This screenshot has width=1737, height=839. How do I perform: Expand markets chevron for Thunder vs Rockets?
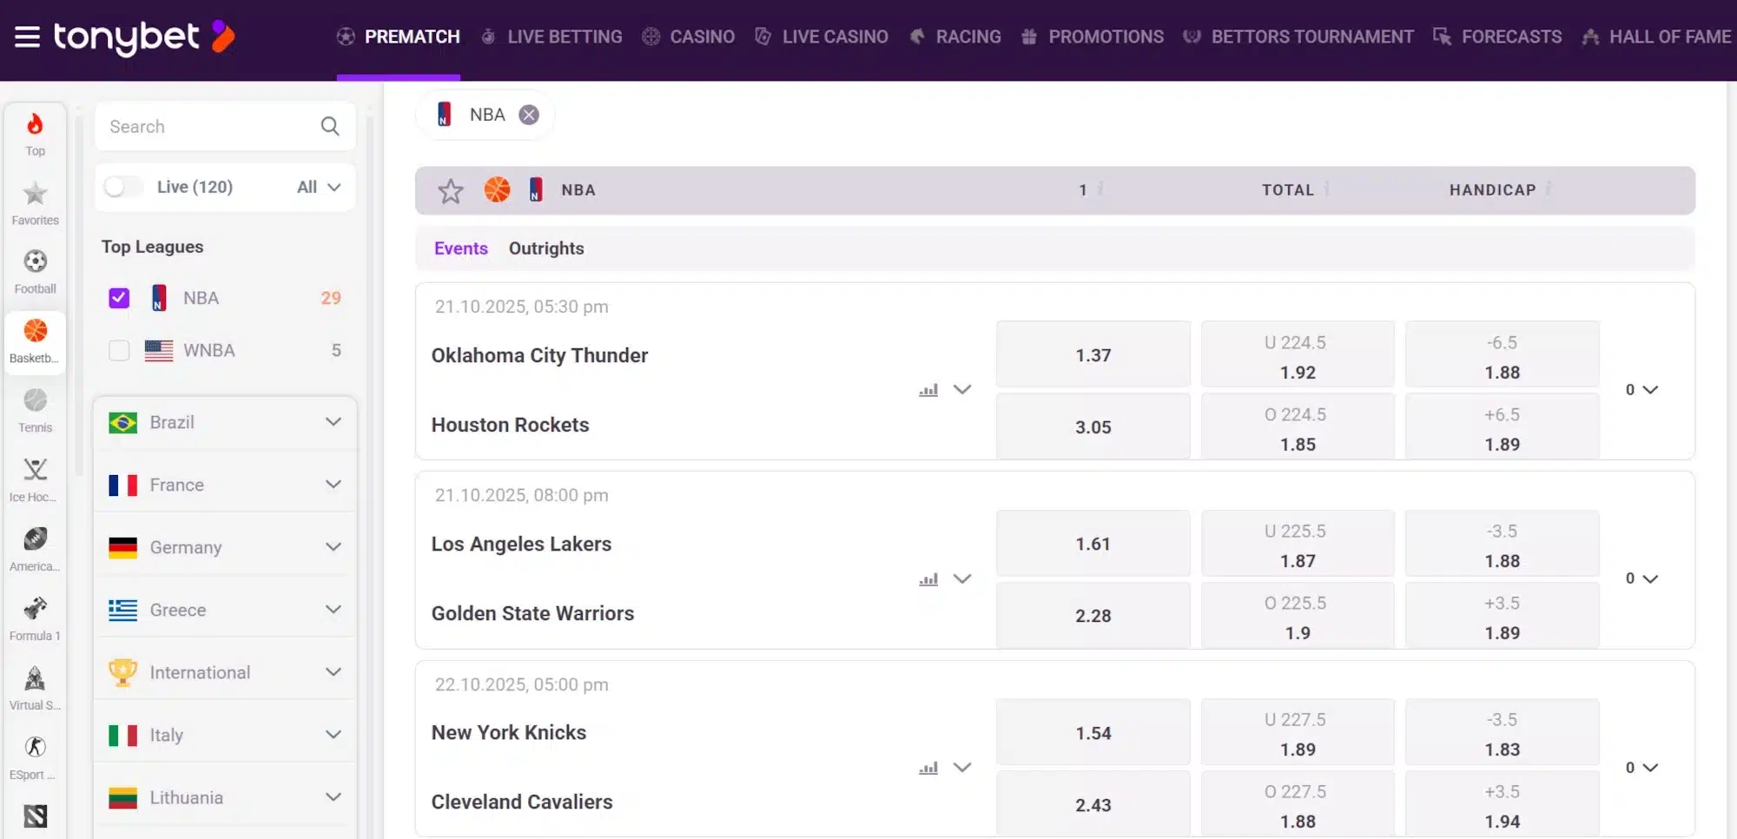(x=962, y=389)
